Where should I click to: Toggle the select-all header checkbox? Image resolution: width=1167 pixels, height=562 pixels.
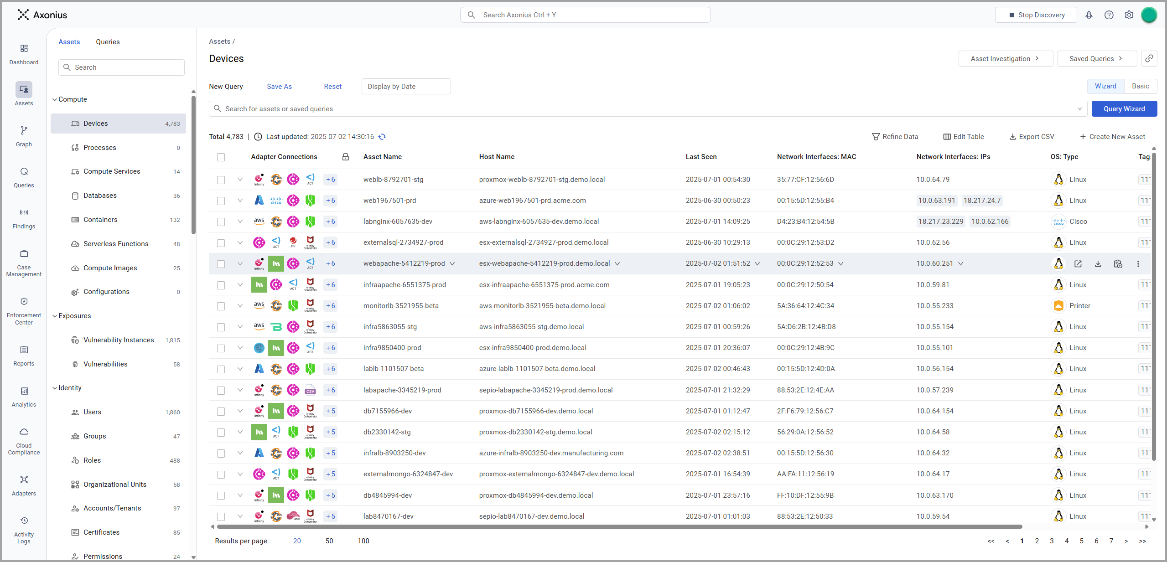coord(221,157)
